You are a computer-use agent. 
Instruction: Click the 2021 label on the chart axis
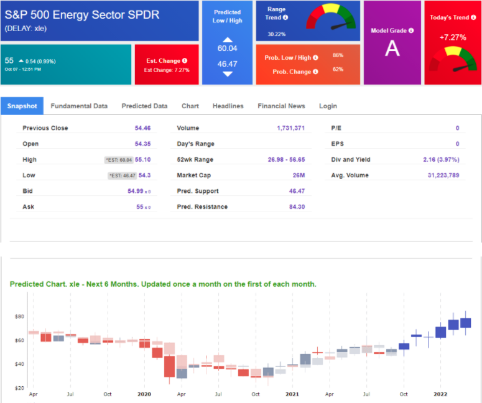point(292,394)
